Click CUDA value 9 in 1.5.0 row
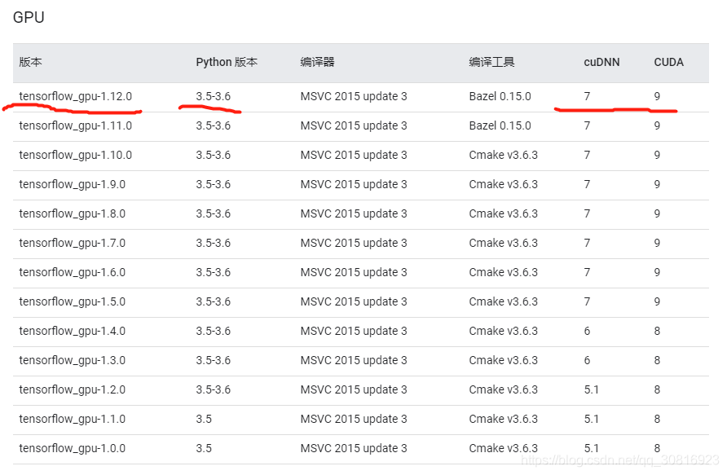Screen dimensions: 727x475 [x=657, y=301]
